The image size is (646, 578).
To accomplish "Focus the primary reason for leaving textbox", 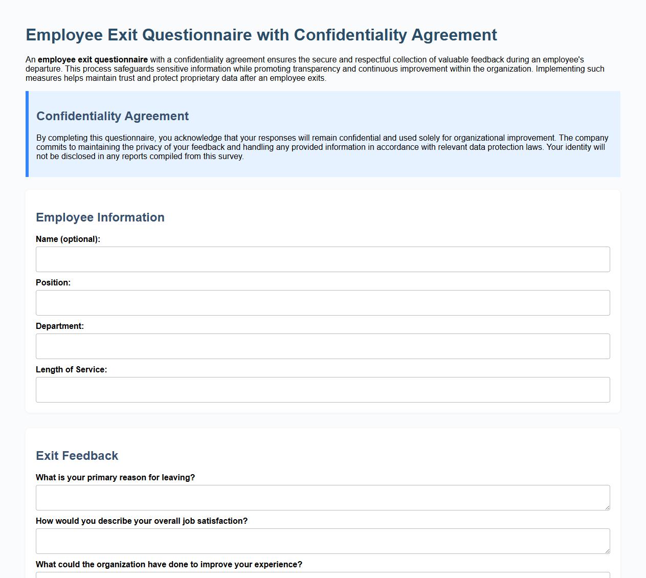I will tap(322, 496).
